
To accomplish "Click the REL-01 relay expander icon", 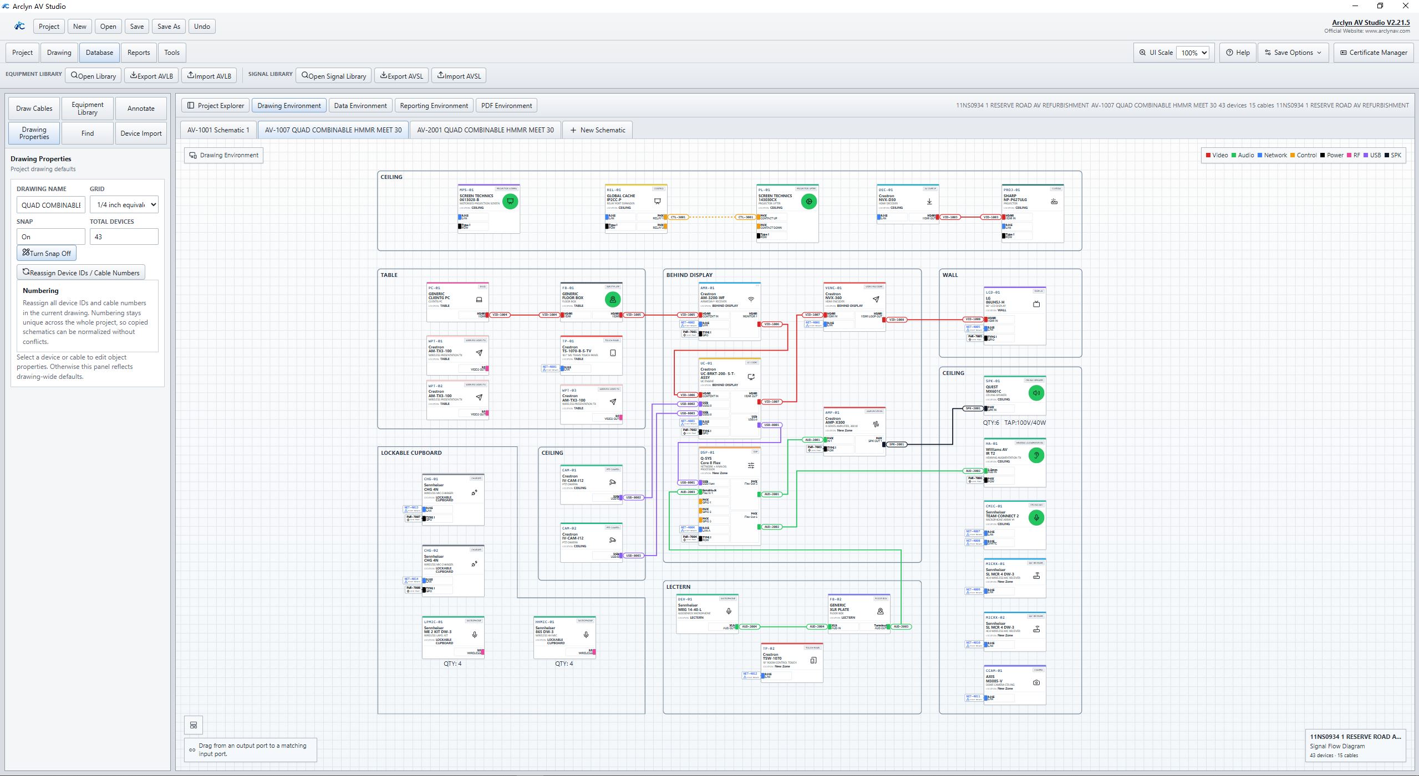I will (x=658, y=202).
